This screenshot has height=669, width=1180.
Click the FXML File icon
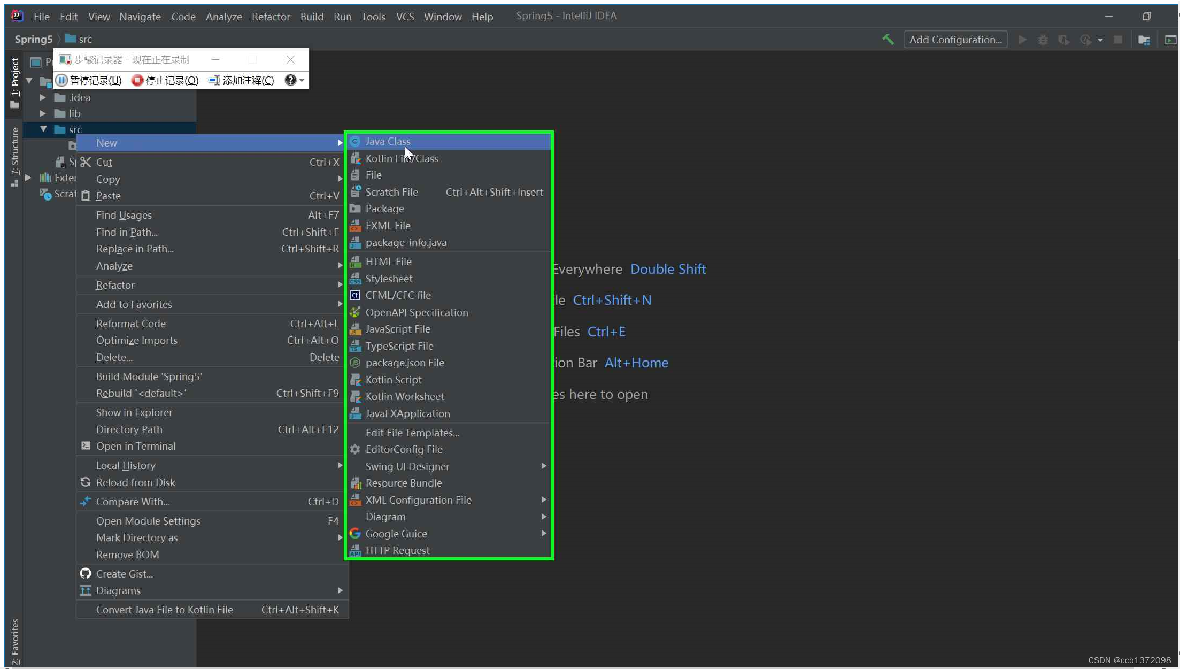pos(355,226)
